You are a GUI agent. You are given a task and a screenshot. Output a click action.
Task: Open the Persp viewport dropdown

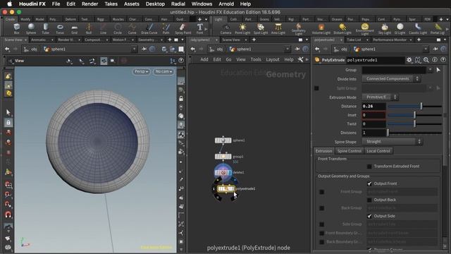(x=141, y=71)
